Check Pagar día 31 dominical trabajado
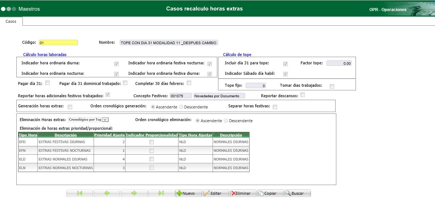Screen dimensions: 435x206 pos(125,83)
